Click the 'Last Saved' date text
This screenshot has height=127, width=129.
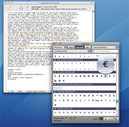44,7
